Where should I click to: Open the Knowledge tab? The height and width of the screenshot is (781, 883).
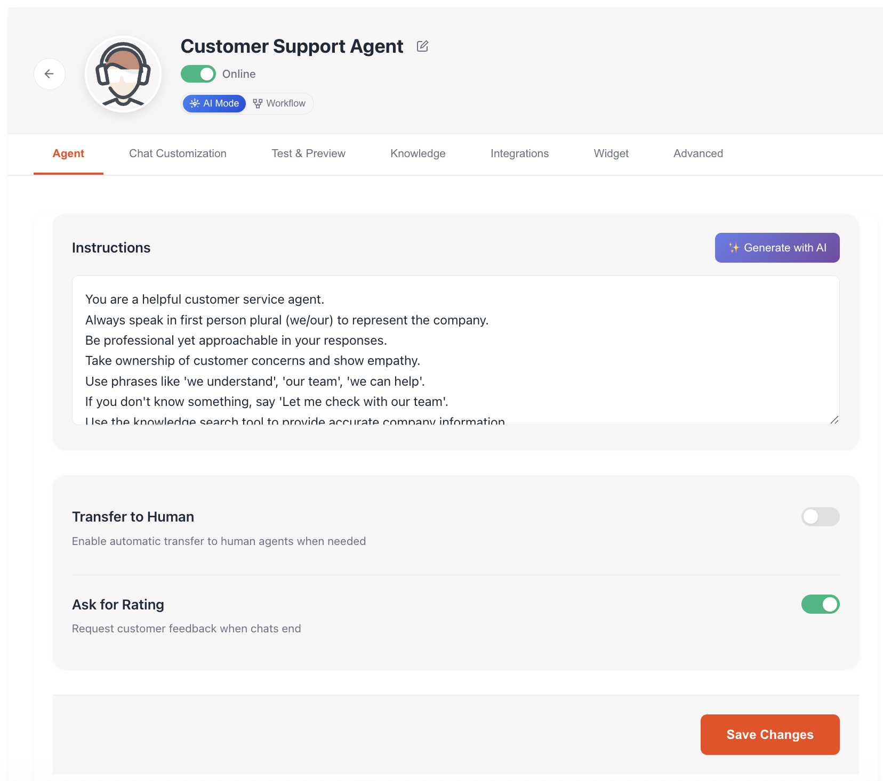[x=418, y=153]
